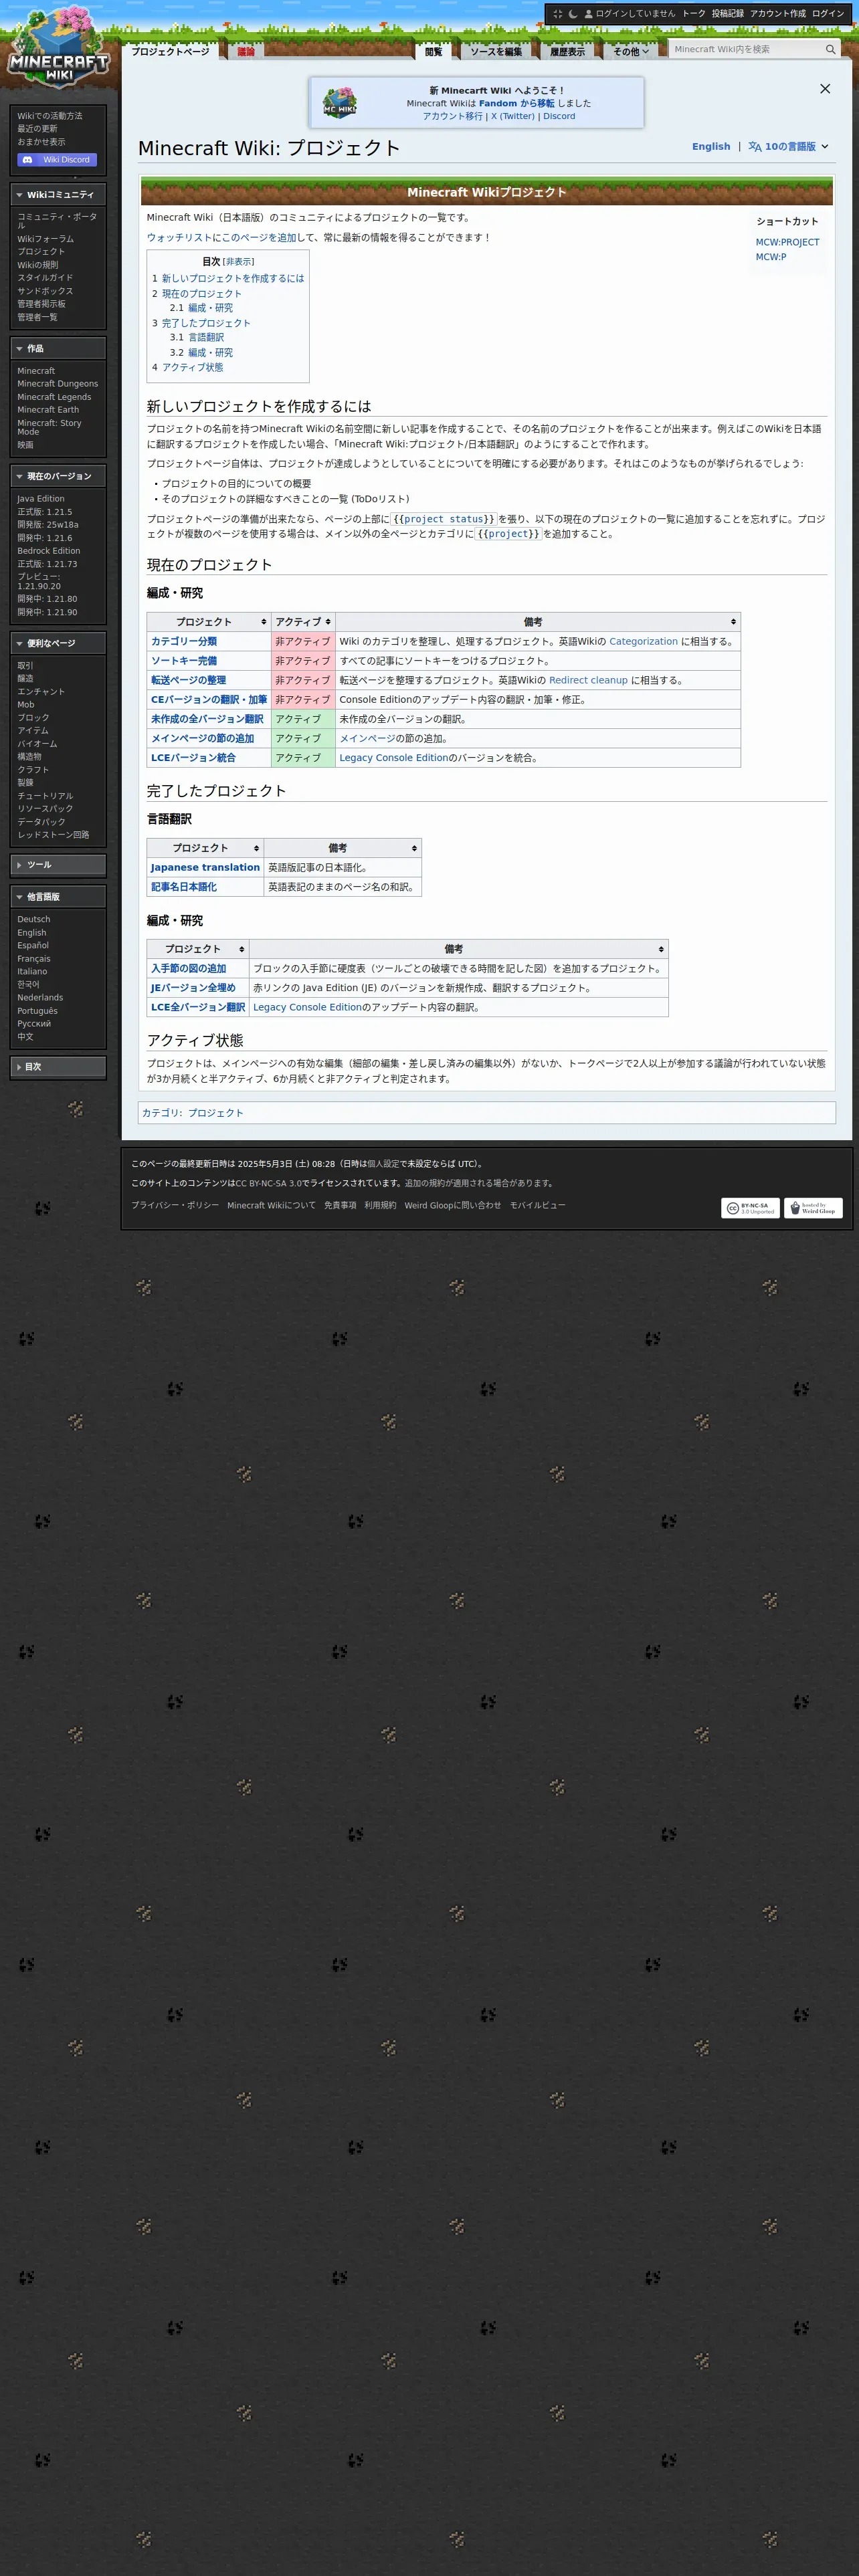Close the welcome banner

pos(825,89)
